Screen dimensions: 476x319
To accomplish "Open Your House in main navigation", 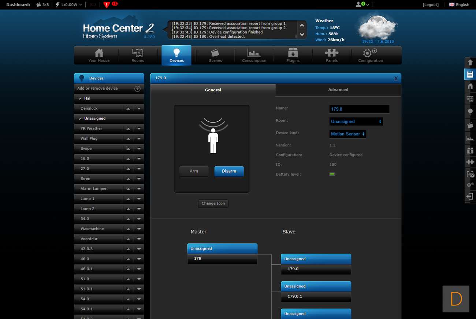I will pos(99,56).
